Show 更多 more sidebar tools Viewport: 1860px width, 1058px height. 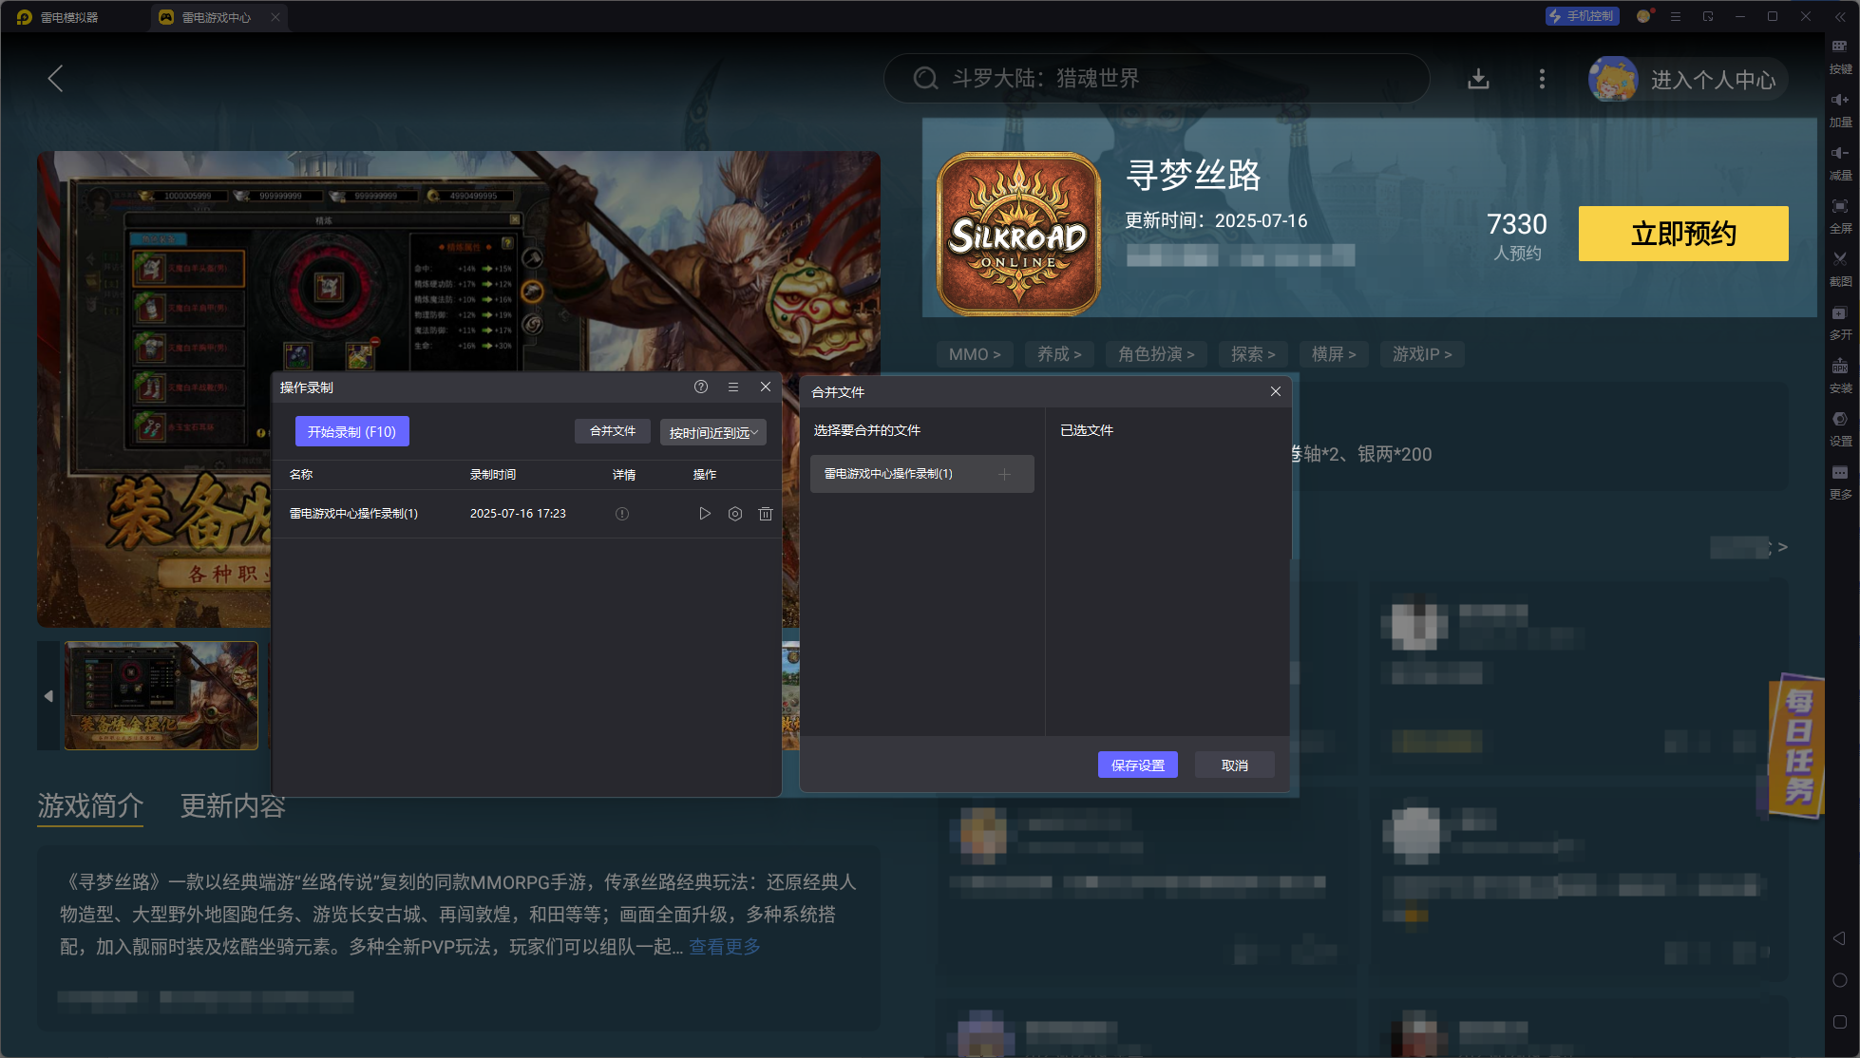pyautogui.click(x=1840, y=482)
